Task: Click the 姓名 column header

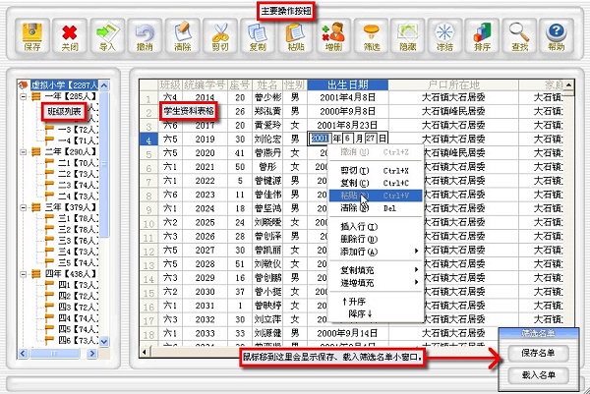Action: tap(267, 84)
